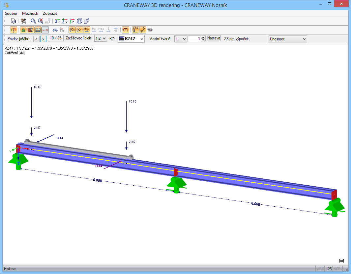The image size is (351, 274).
Task: Click the crane position 10 / 35 field
Action: pyautogui.click(x=56, y=38)
